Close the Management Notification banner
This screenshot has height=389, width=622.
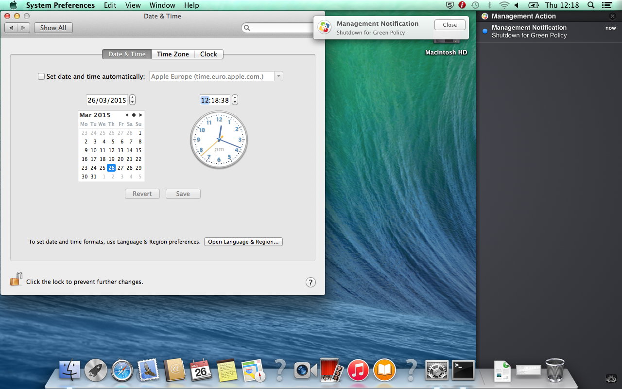[450, 25]
